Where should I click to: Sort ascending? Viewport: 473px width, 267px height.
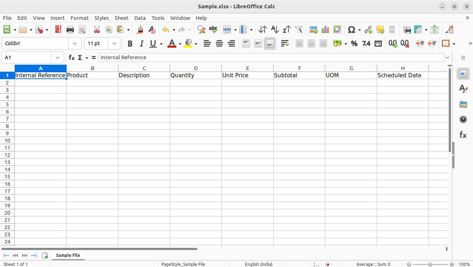(x=275, y=30)
